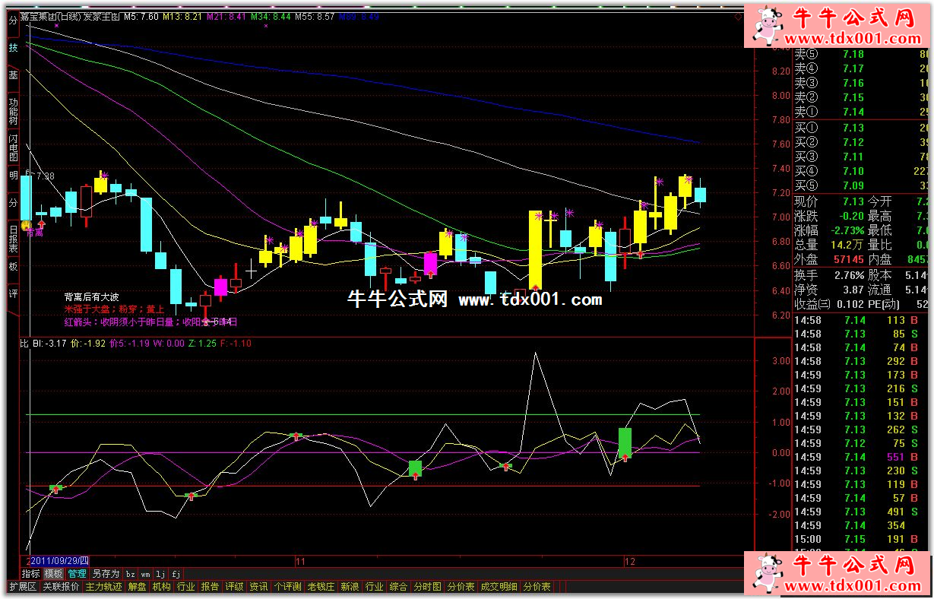Click the 2011/09/29 date marker
The image size is (934, 599).
[59, 561]
